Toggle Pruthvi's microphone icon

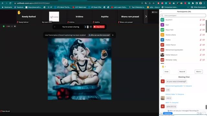point(201,40)
